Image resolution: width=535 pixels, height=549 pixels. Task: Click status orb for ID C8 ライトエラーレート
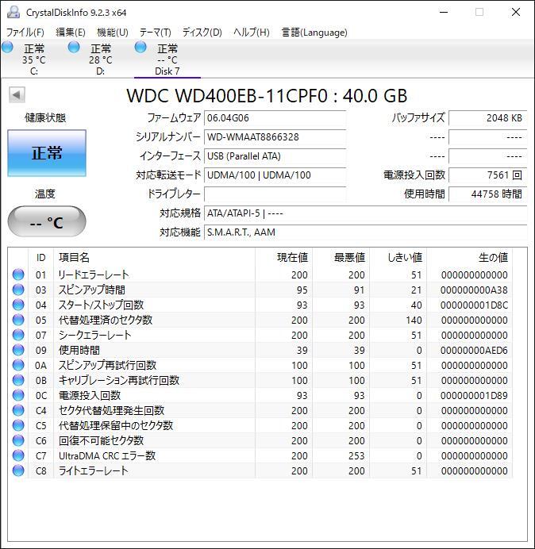click(x=18, y=470)
